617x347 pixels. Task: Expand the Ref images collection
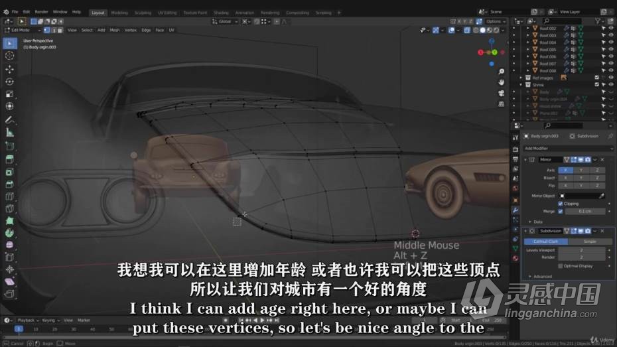(x=521, y=78)
